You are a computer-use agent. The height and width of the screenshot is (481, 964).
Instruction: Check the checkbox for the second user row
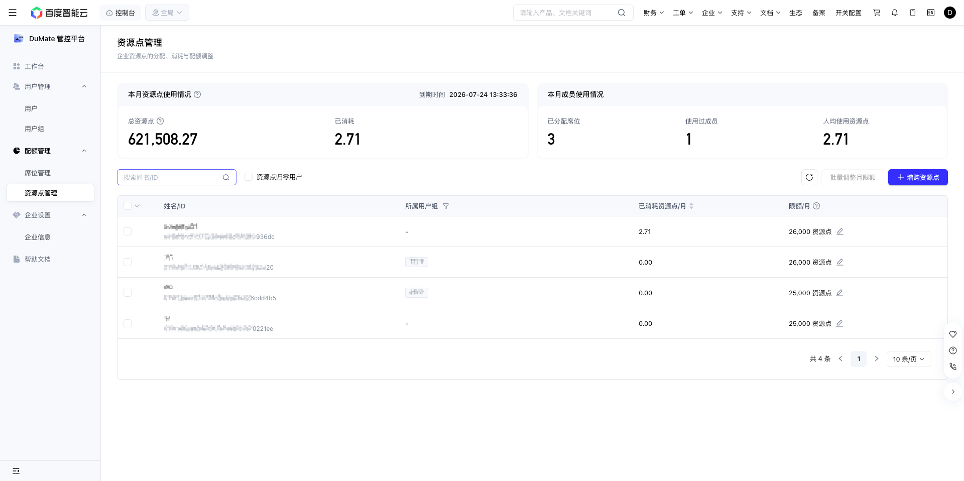pyautogui.click(x=128, y=262)
